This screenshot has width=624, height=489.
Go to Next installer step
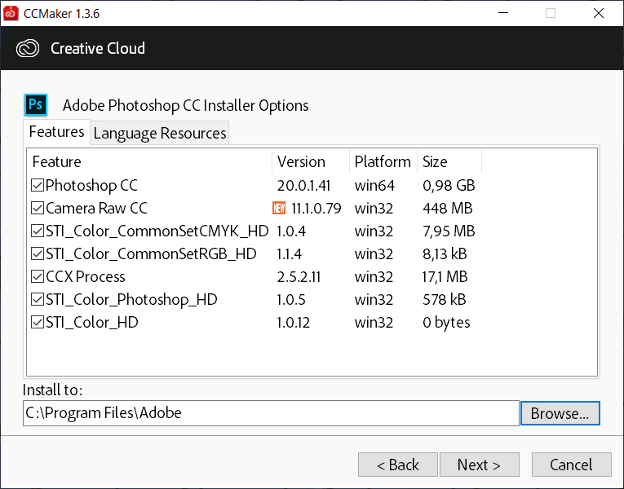pos(479,465)
